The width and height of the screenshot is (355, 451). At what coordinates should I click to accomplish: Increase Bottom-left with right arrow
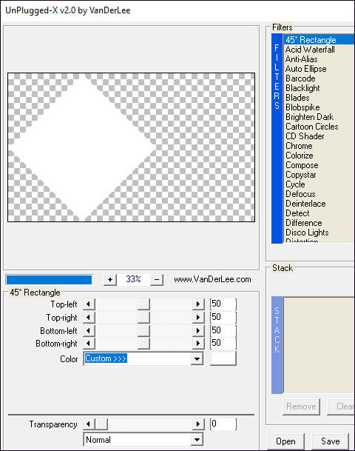[198, 330]
